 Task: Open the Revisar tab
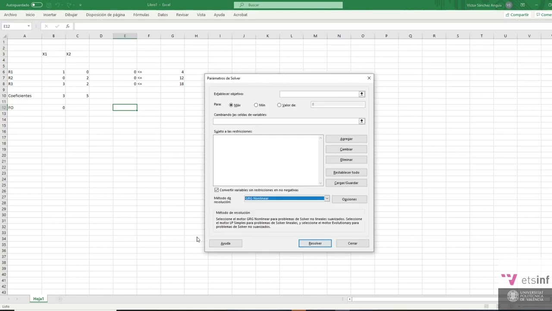[182, 15]
